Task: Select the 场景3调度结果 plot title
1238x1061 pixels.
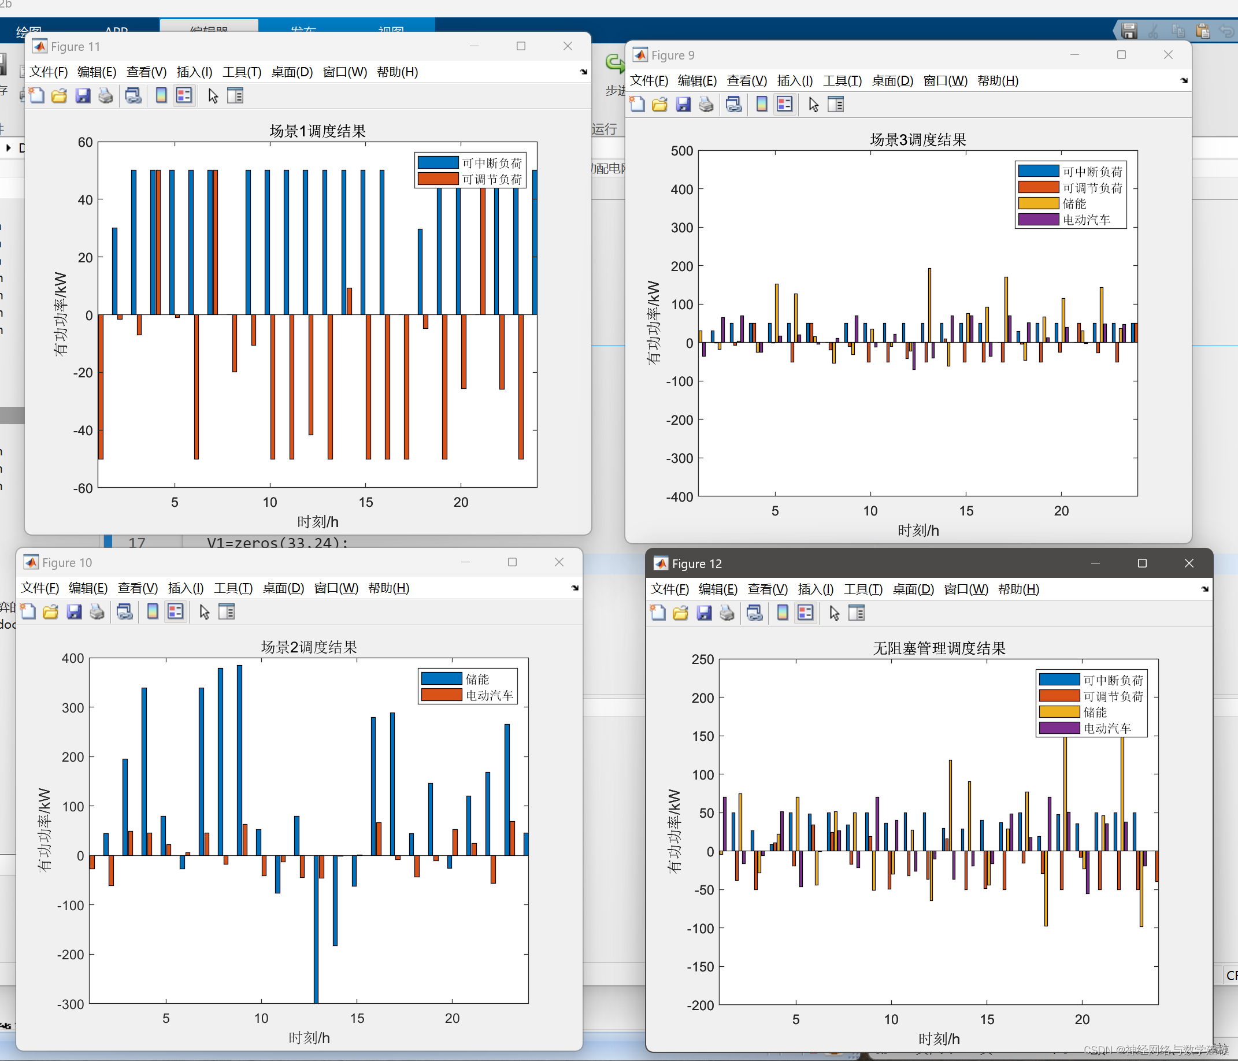Action: click(918, 140)
